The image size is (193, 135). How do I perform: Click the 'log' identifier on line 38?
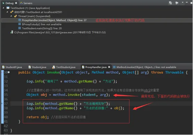[30, 108]
